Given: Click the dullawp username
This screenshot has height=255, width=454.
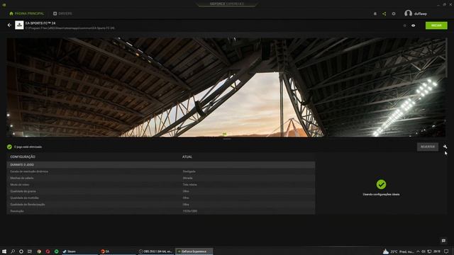Looking at the screenshot, I should click(421, 13).
